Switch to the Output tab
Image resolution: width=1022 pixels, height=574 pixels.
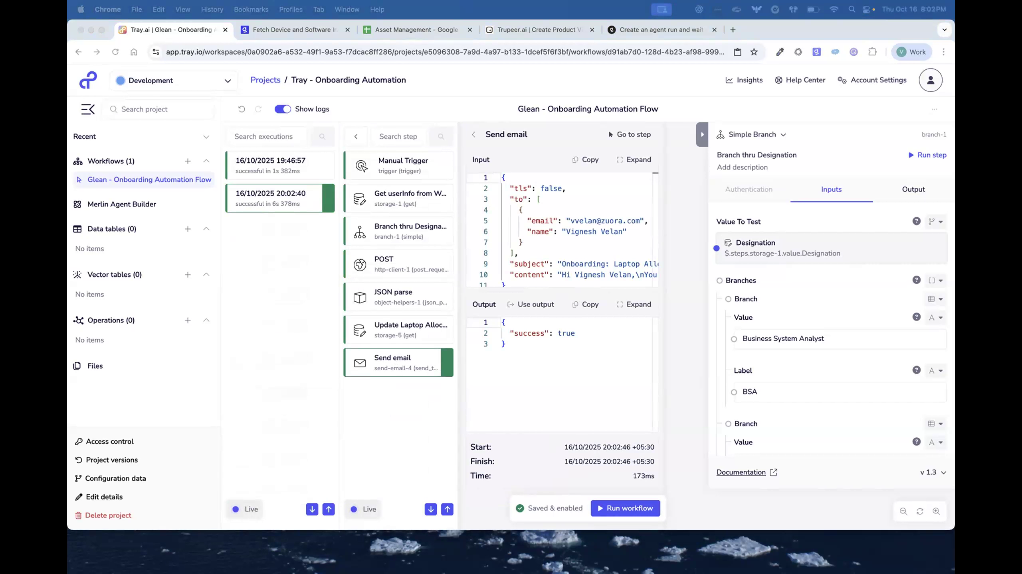click(913, 189)
